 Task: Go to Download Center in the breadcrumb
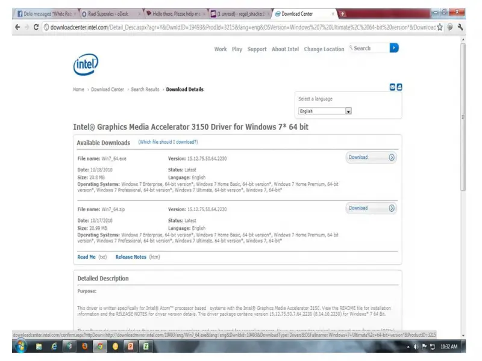click(108, 89)
